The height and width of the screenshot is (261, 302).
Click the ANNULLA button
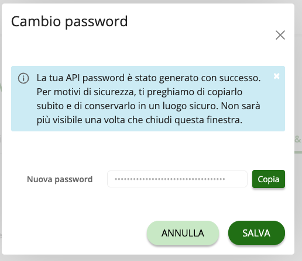pos(183,233)
